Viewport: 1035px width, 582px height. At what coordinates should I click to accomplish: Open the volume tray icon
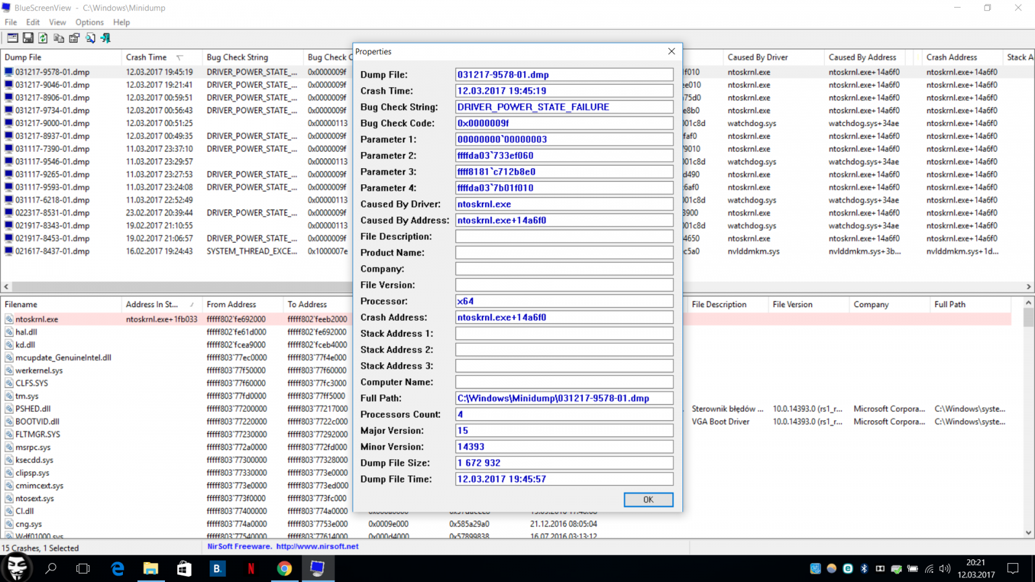click(x=945, y=568)
